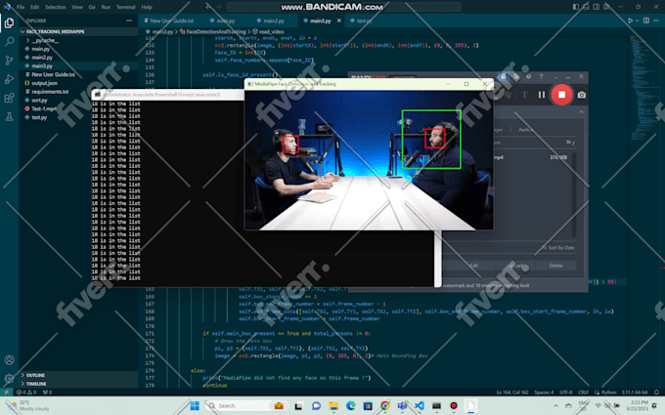Open the Extensions view
665x415 pixels.
9,99
